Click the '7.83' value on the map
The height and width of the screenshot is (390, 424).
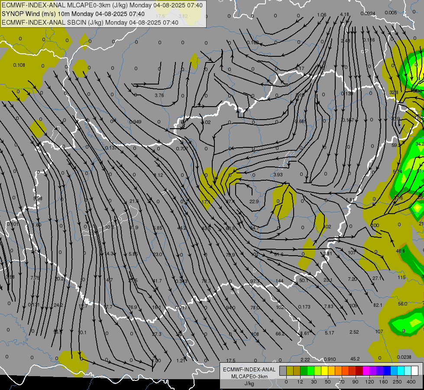(329, 306)
